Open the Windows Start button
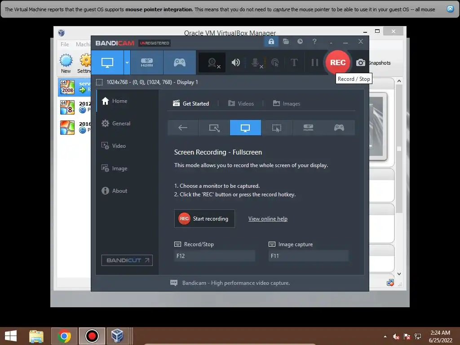This screenshot has height=345, width=460. point(11,336)
